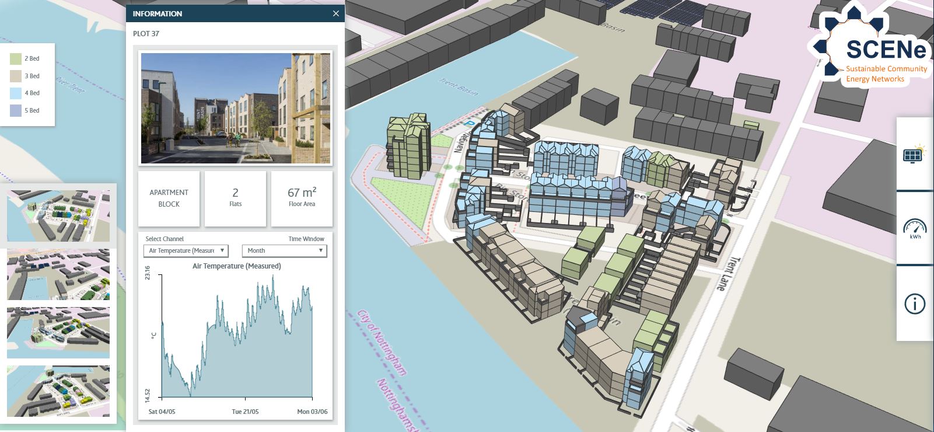Click the Tue 21/05 axis label
This screenshot has height=432, width=934.
coord(245,412)
